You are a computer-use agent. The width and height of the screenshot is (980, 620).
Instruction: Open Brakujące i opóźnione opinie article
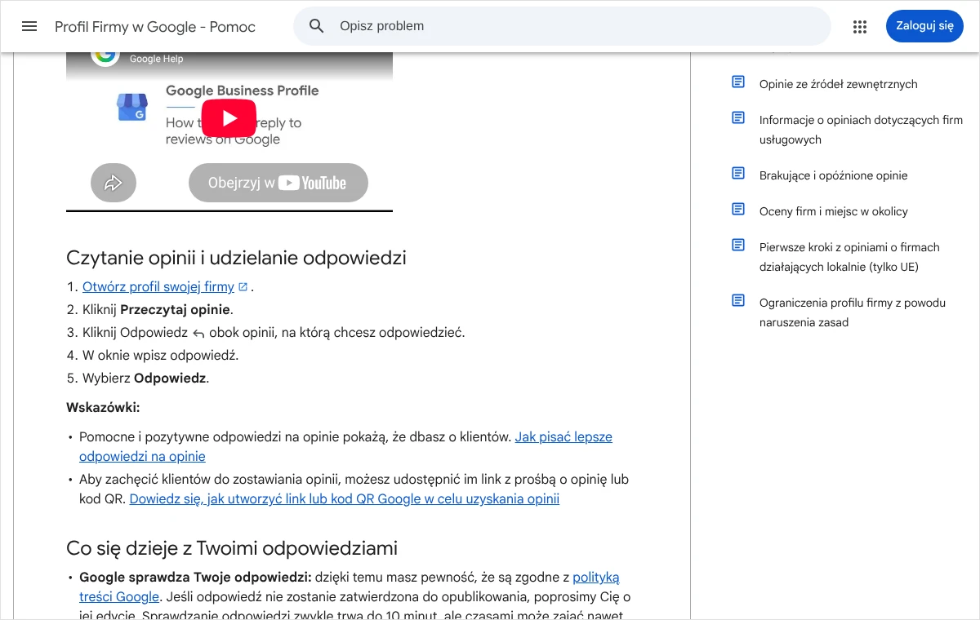(833, 175)
